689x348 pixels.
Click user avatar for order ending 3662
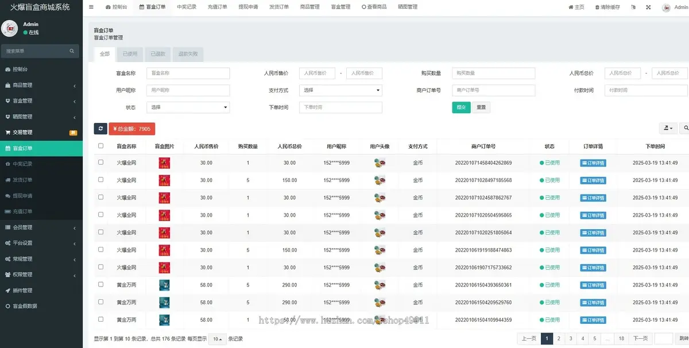pyautogui.click(x=379, y=268)
